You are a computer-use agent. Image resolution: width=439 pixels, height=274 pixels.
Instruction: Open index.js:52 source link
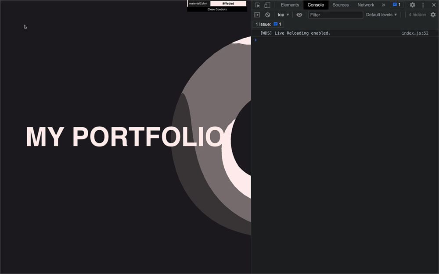pyautogui.click(x=415, y=33)
